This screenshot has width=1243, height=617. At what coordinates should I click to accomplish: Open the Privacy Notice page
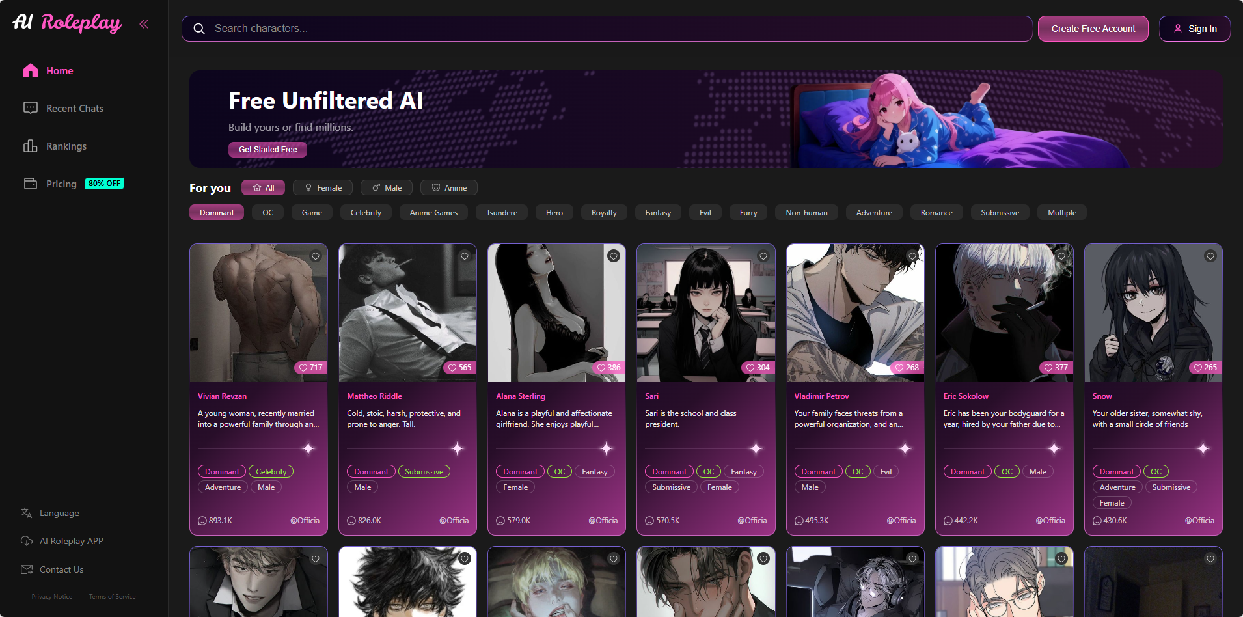(51, 596)
